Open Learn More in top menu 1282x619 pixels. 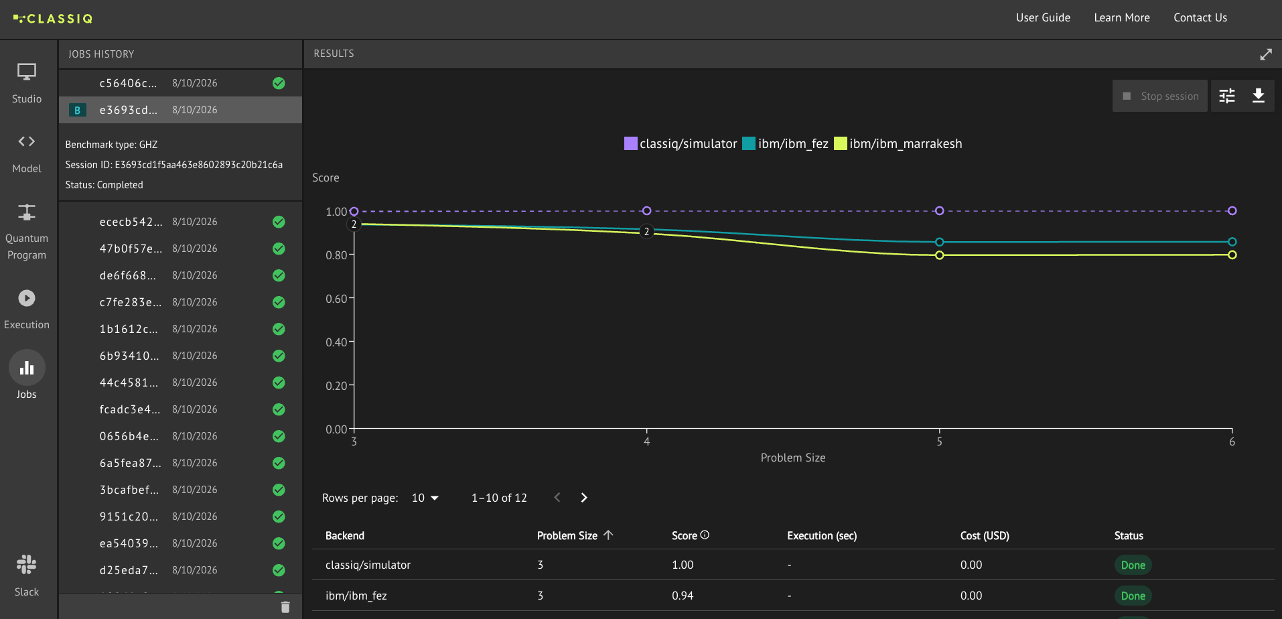(x=1122, y=18)
